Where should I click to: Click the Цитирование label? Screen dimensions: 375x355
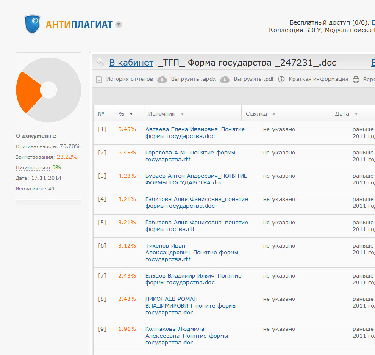click(x=33, y=168)
